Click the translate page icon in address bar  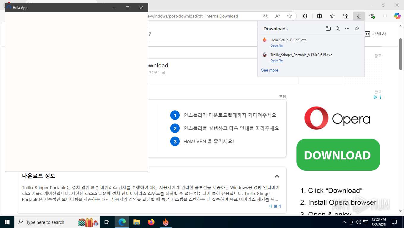tap(266, 16)
